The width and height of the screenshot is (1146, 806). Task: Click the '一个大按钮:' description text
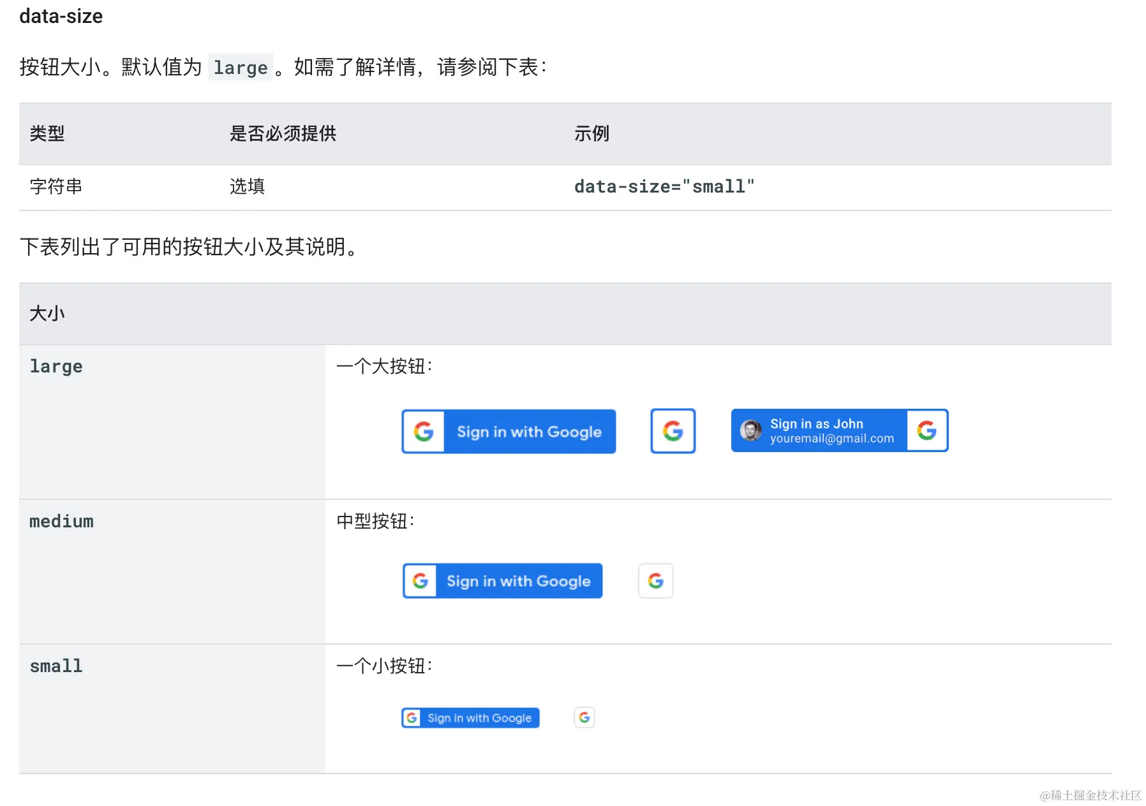(x=385, y=367)
